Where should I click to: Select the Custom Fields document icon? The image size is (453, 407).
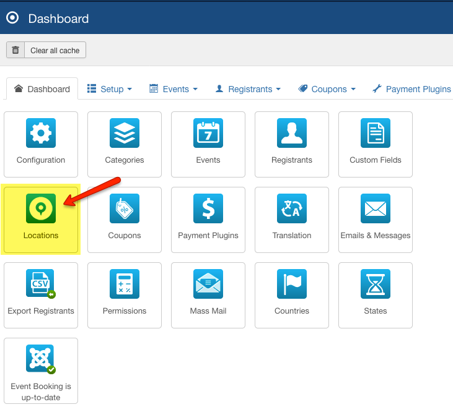[376, 134]
